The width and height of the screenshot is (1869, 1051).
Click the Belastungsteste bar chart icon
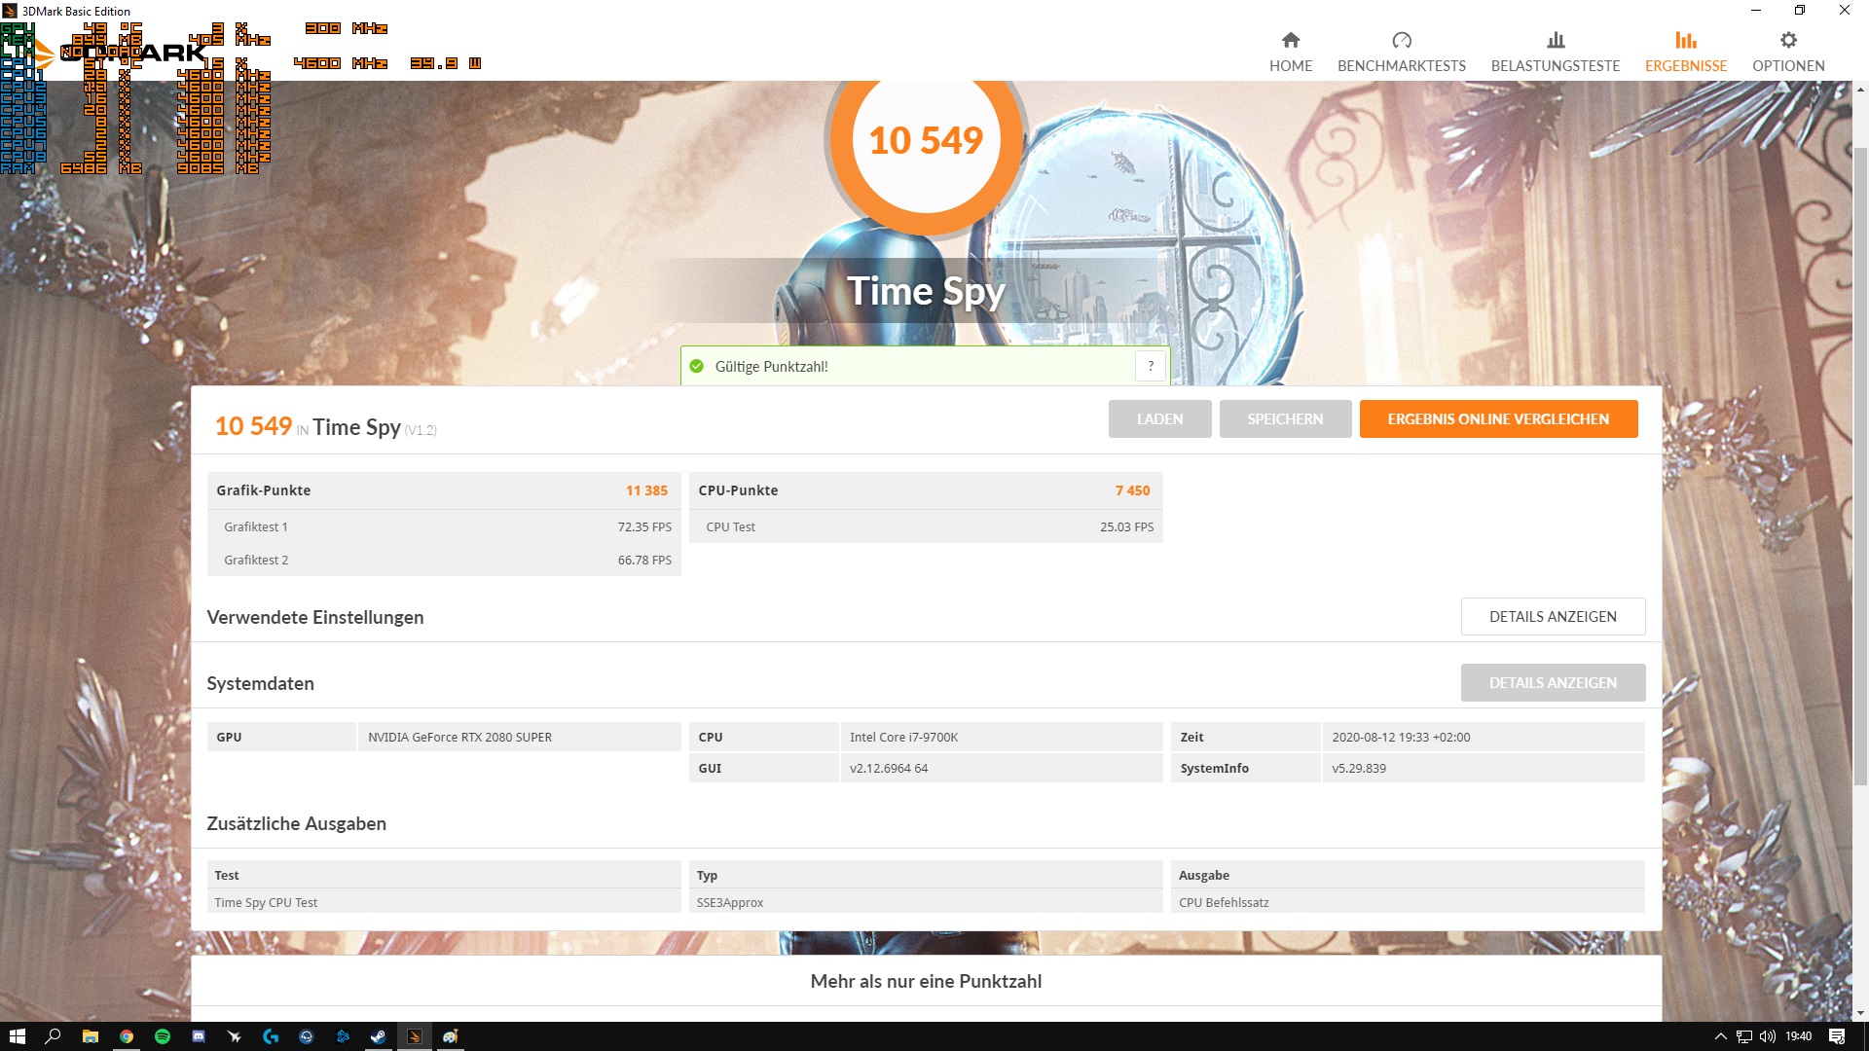tap(1556, 40)
